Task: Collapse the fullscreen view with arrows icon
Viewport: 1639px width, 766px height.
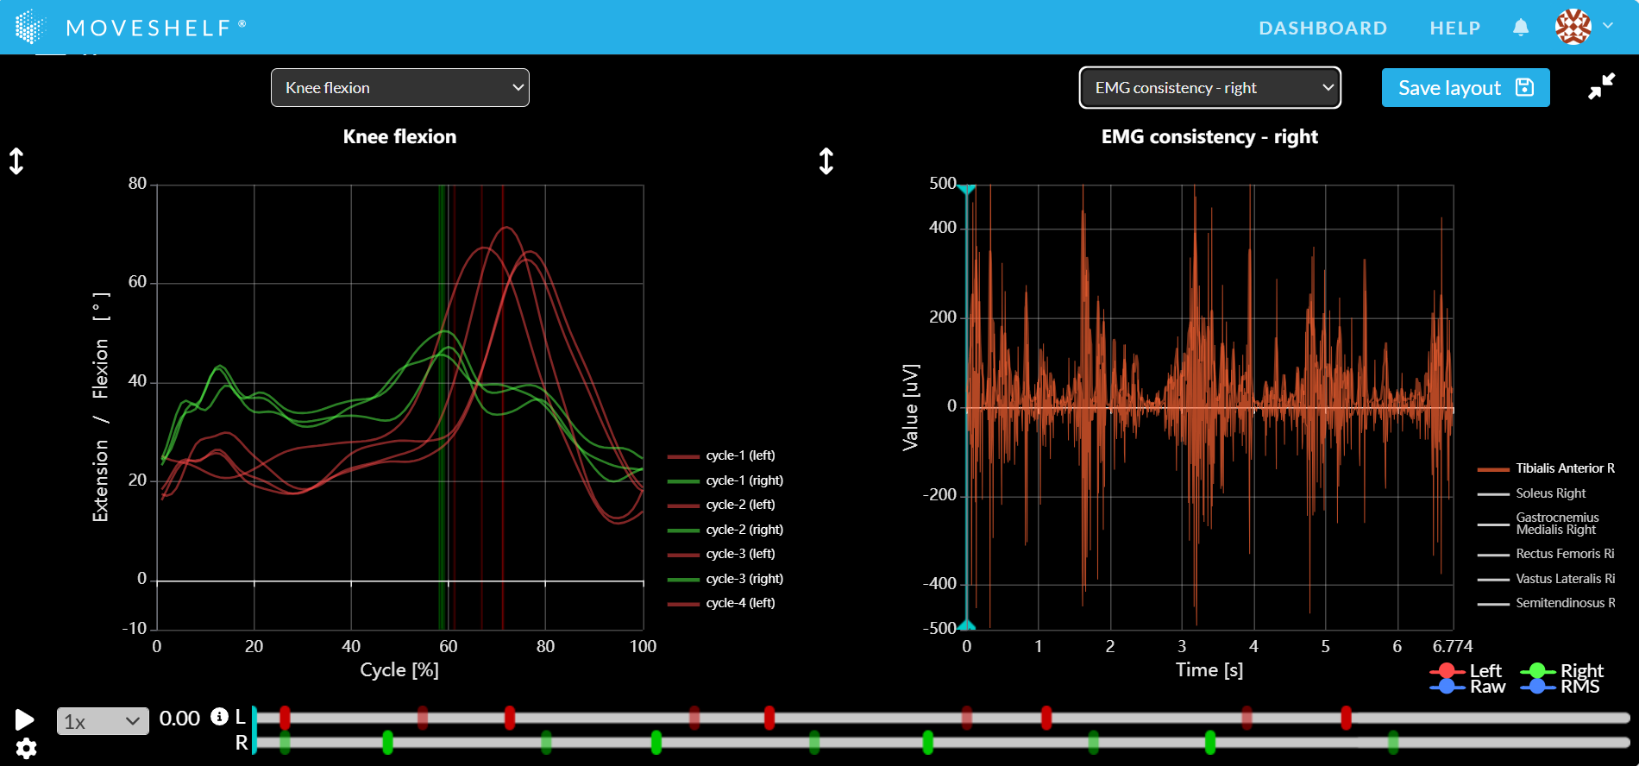Action: coord(1601,86)
